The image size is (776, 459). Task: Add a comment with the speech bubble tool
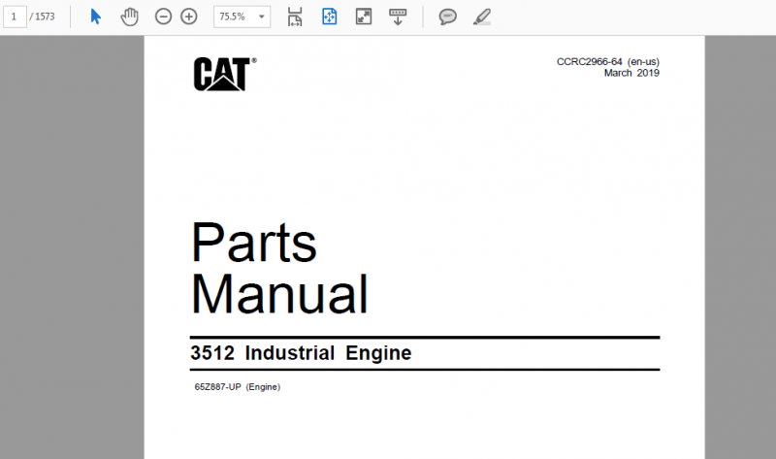tap(447, 16)
